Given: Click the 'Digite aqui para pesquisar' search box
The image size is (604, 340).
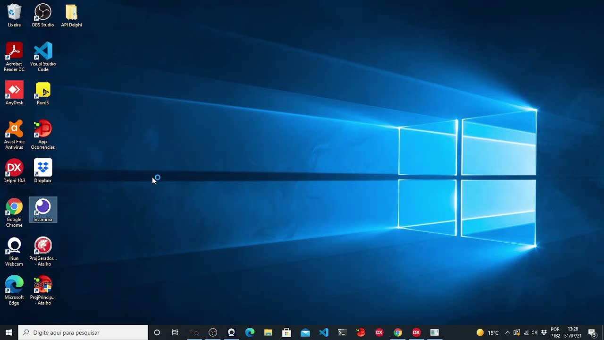Looking at the screenshot, I should pos(83,332).
